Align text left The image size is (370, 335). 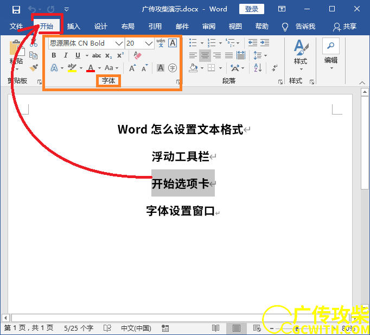point(193,55)
